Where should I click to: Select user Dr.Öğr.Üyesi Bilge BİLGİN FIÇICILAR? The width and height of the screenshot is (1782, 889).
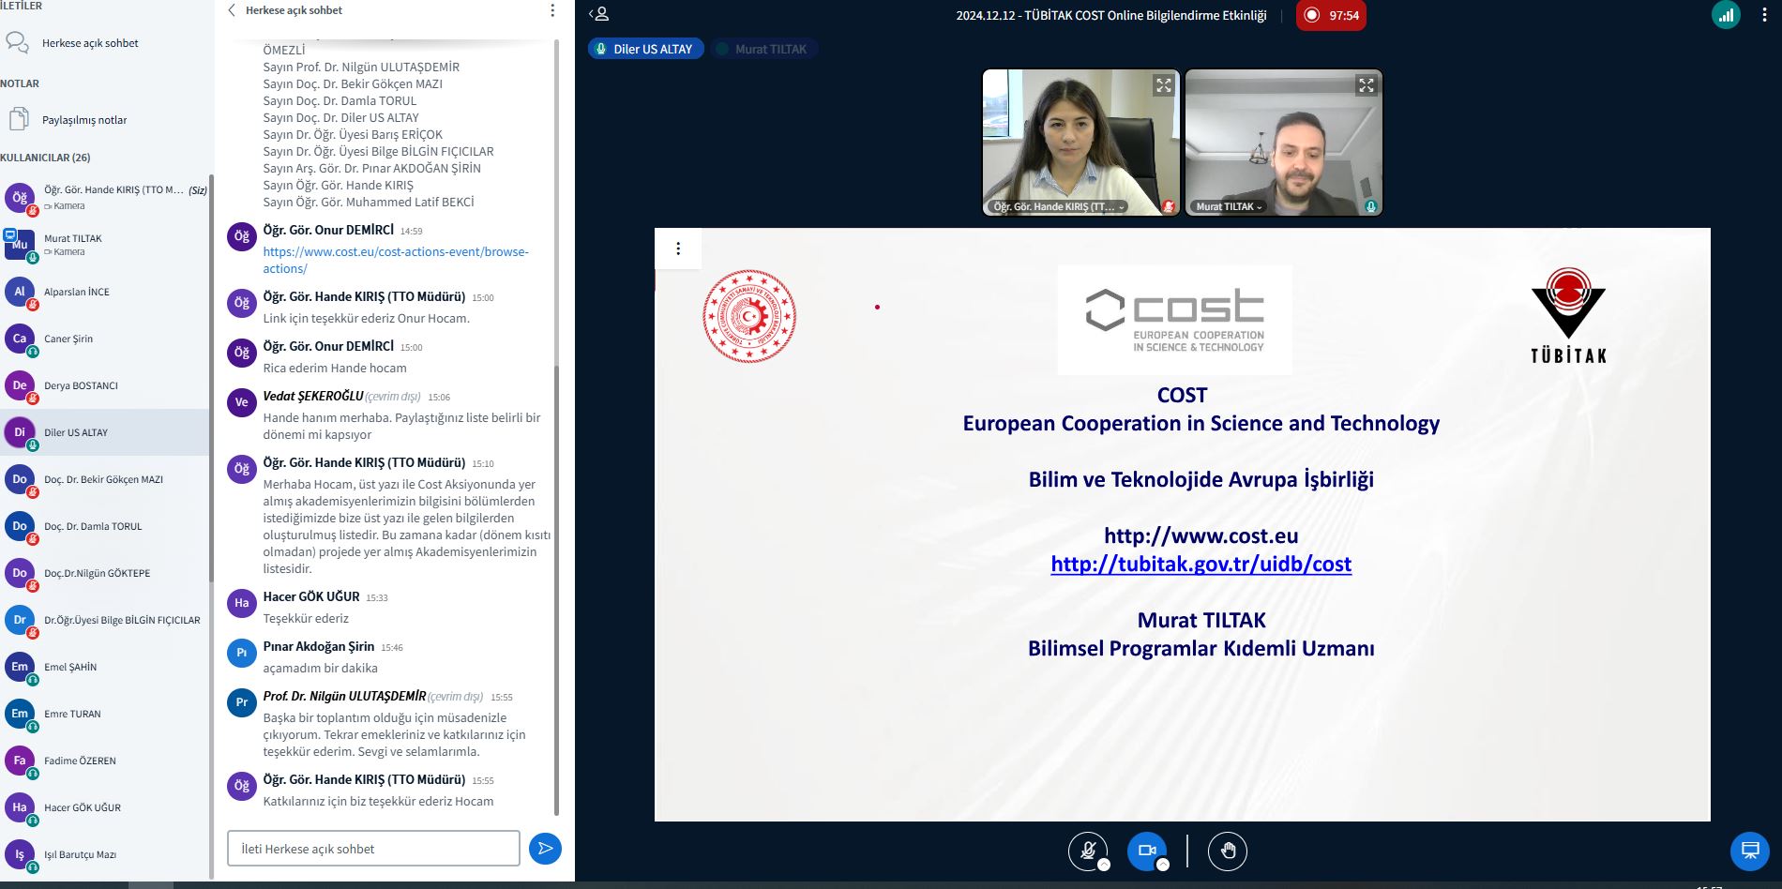click(105, 620)
